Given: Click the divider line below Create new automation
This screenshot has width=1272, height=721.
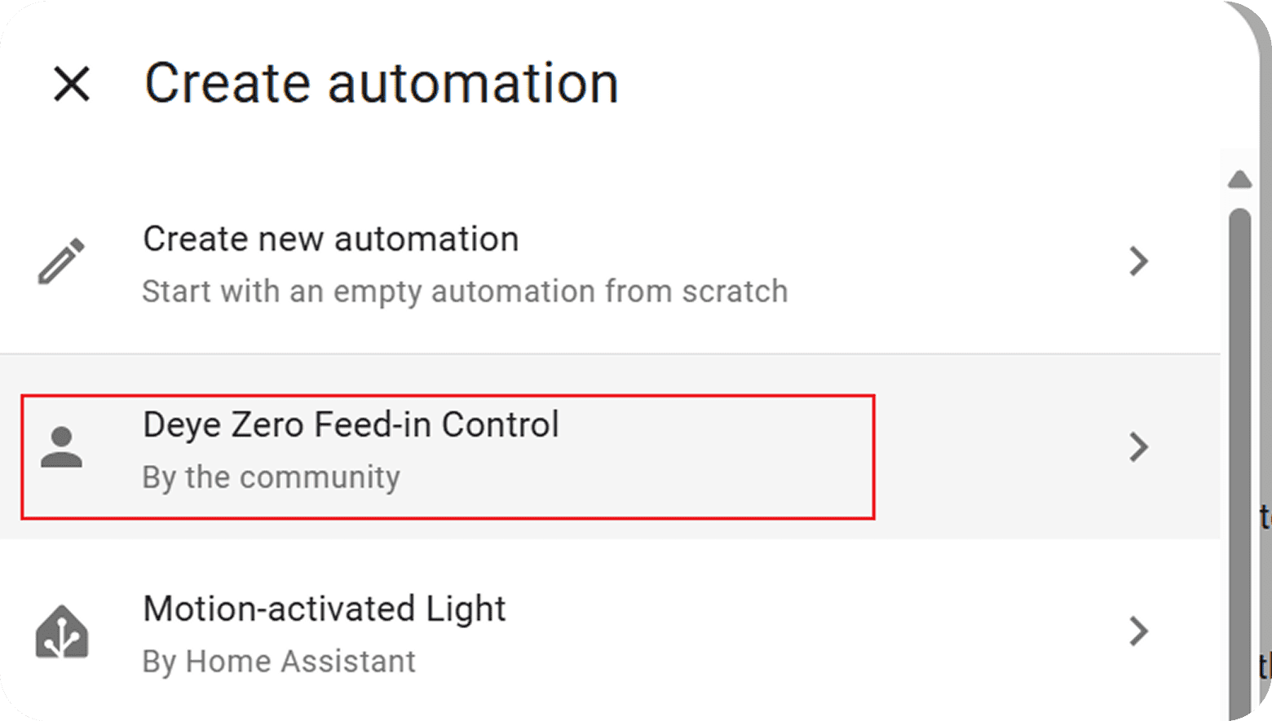Looking at the screenshot, I should tap(610, 354).
